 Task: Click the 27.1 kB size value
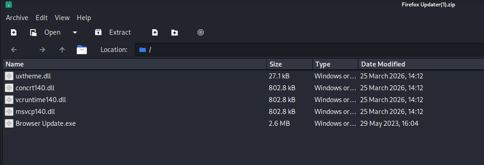[279, 76]
